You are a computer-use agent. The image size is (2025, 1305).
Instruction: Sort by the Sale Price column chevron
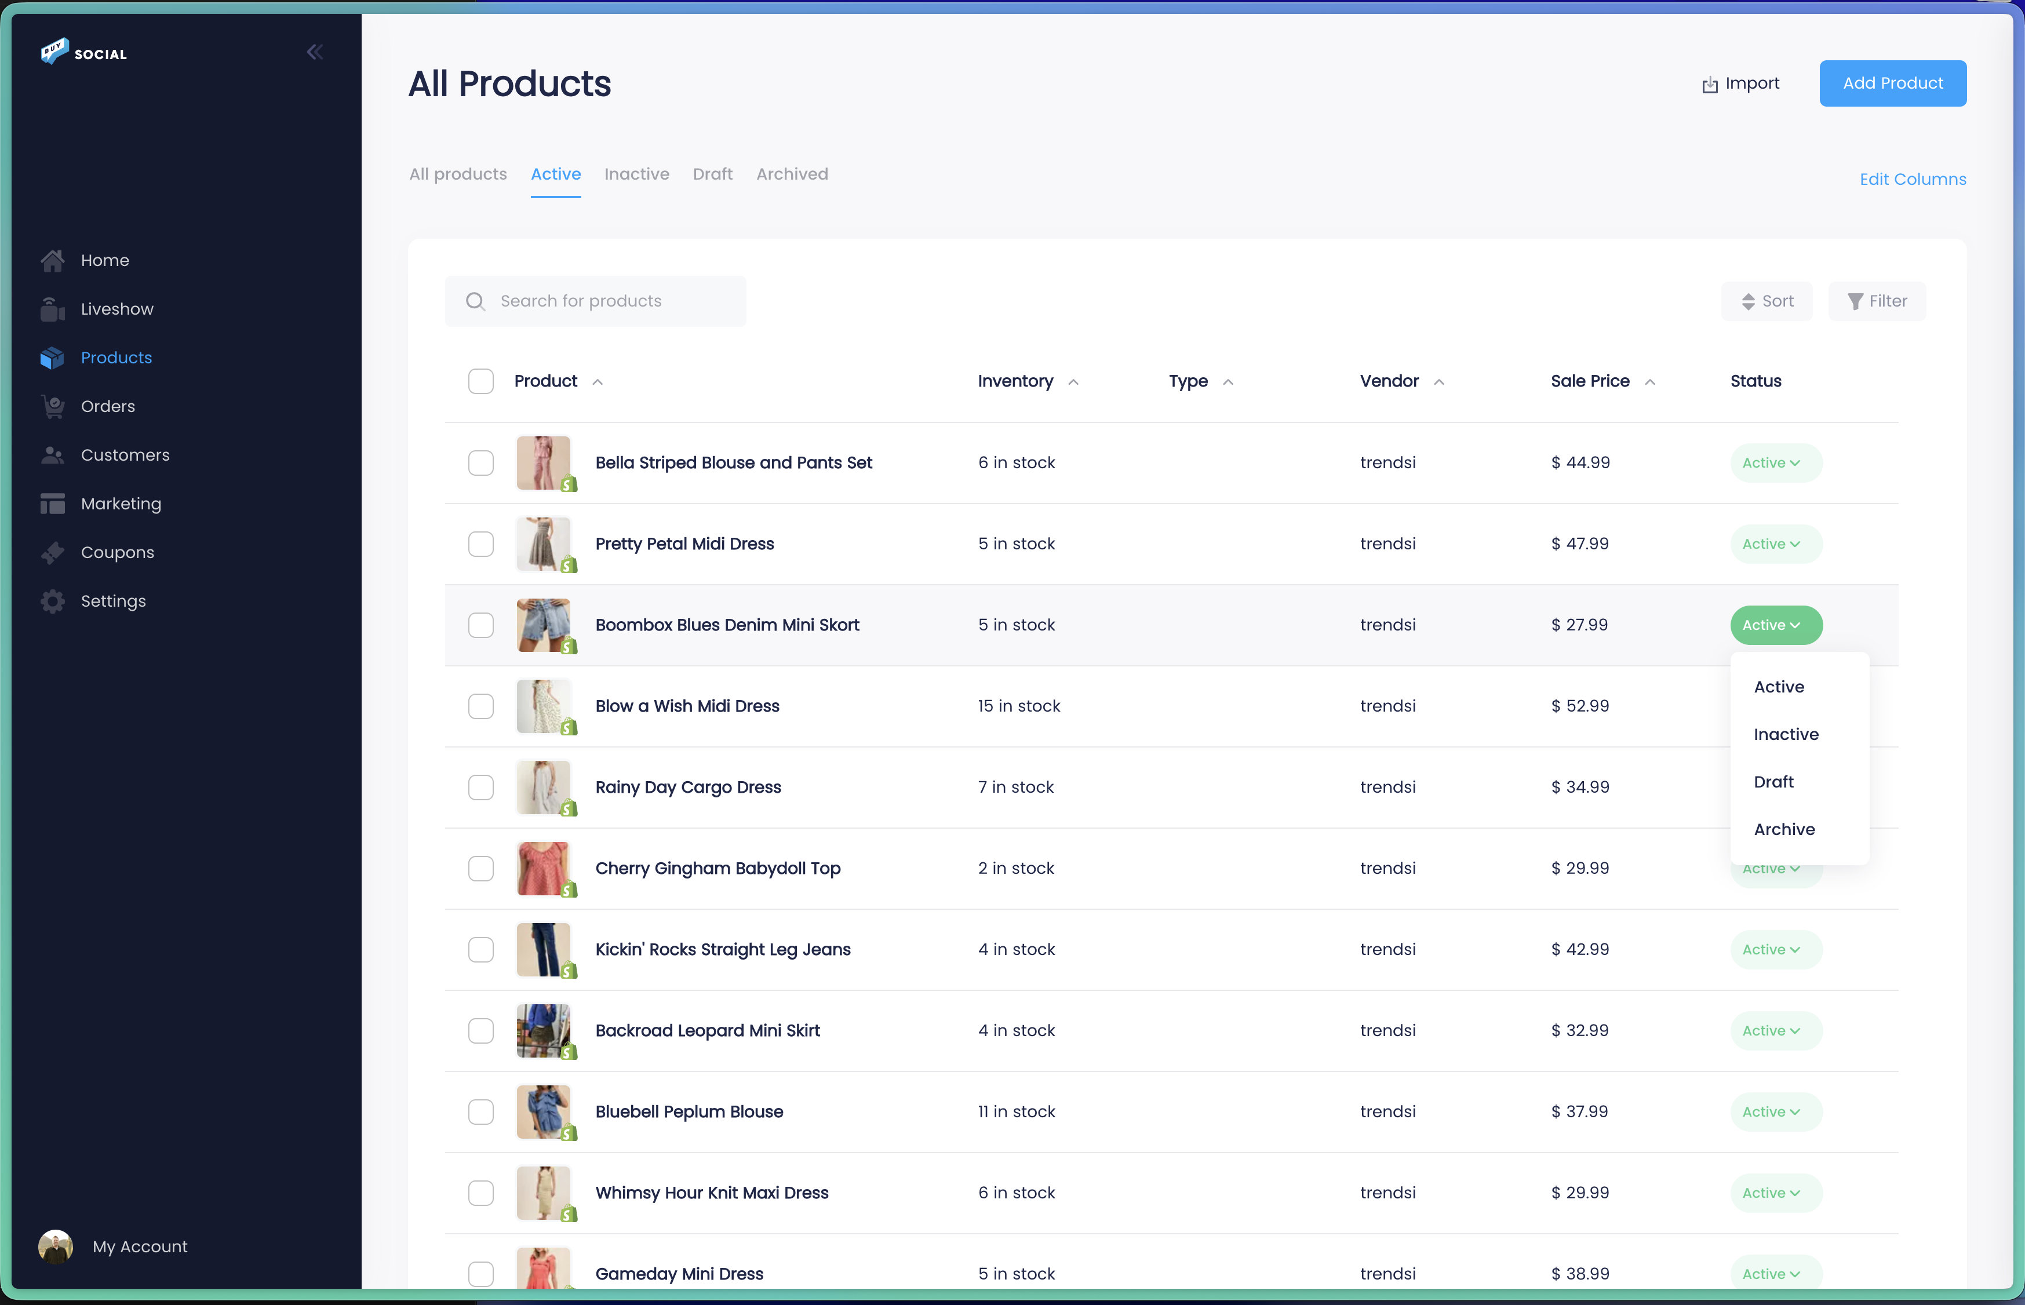coord(1649,381)
